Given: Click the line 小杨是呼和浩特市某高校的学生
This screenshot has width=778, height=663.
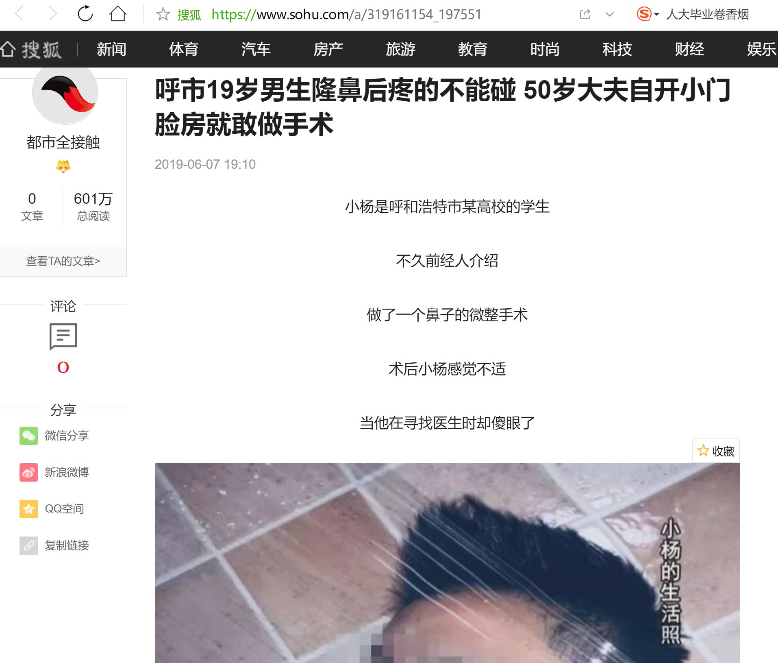Looking at the screenshot, I should pos(447,207).
